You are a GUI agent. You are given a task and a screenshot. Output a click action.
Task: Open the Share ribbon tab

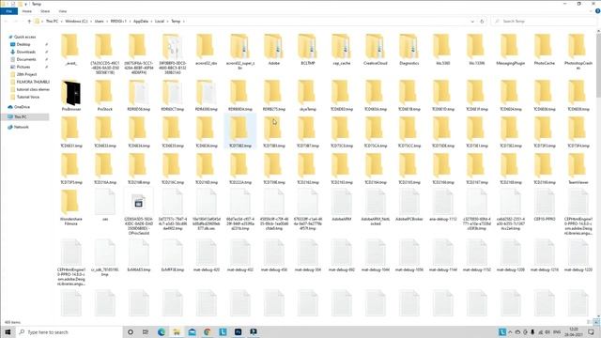pyautogui.click(x=45, y=11)
